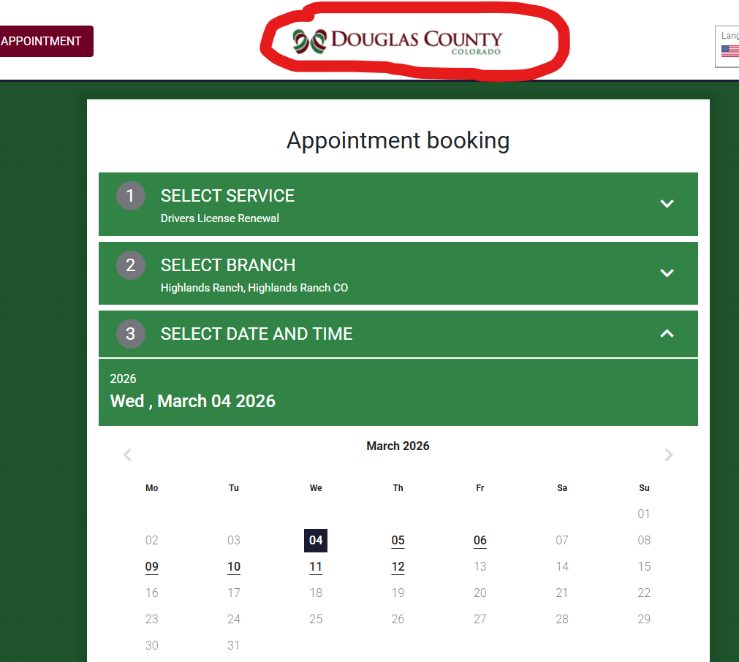Image resolution: width=739 pixels, height=662 pixels.
Task: Select March 06 on the calendar
Action: [480, 541]
